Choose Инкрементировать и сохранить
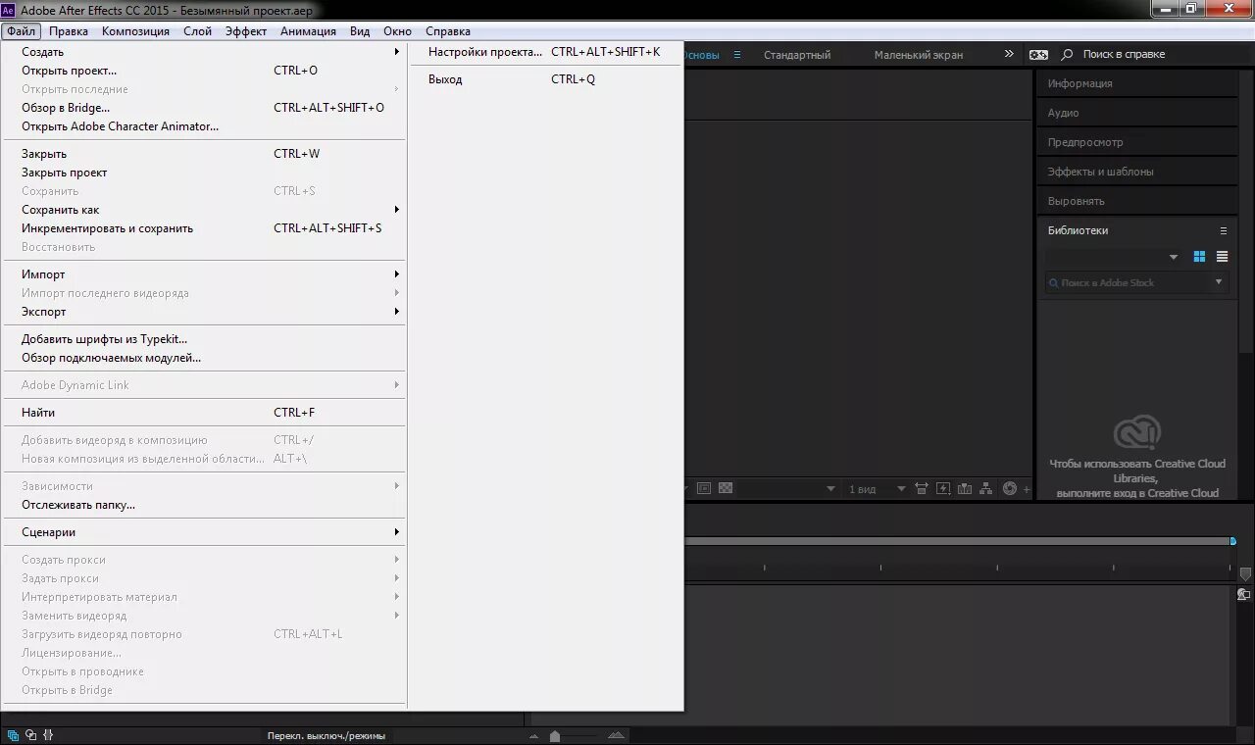This screenshot has height=745, width=1255. pyautogui.click(x=205, y=228)
